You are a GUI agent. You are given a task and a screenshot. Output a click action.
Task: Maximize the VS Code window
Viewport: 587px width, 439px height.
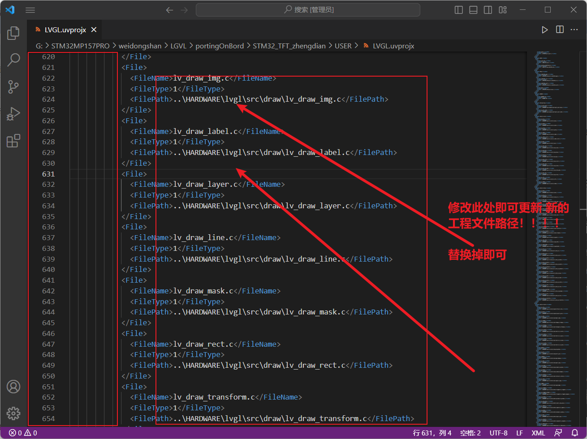(x=548, y=10)
